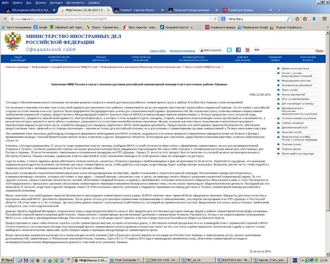This screenshot has height=264, width=330.
Task: Open downloads with the blue arrow icon
Action: [314, 19]
